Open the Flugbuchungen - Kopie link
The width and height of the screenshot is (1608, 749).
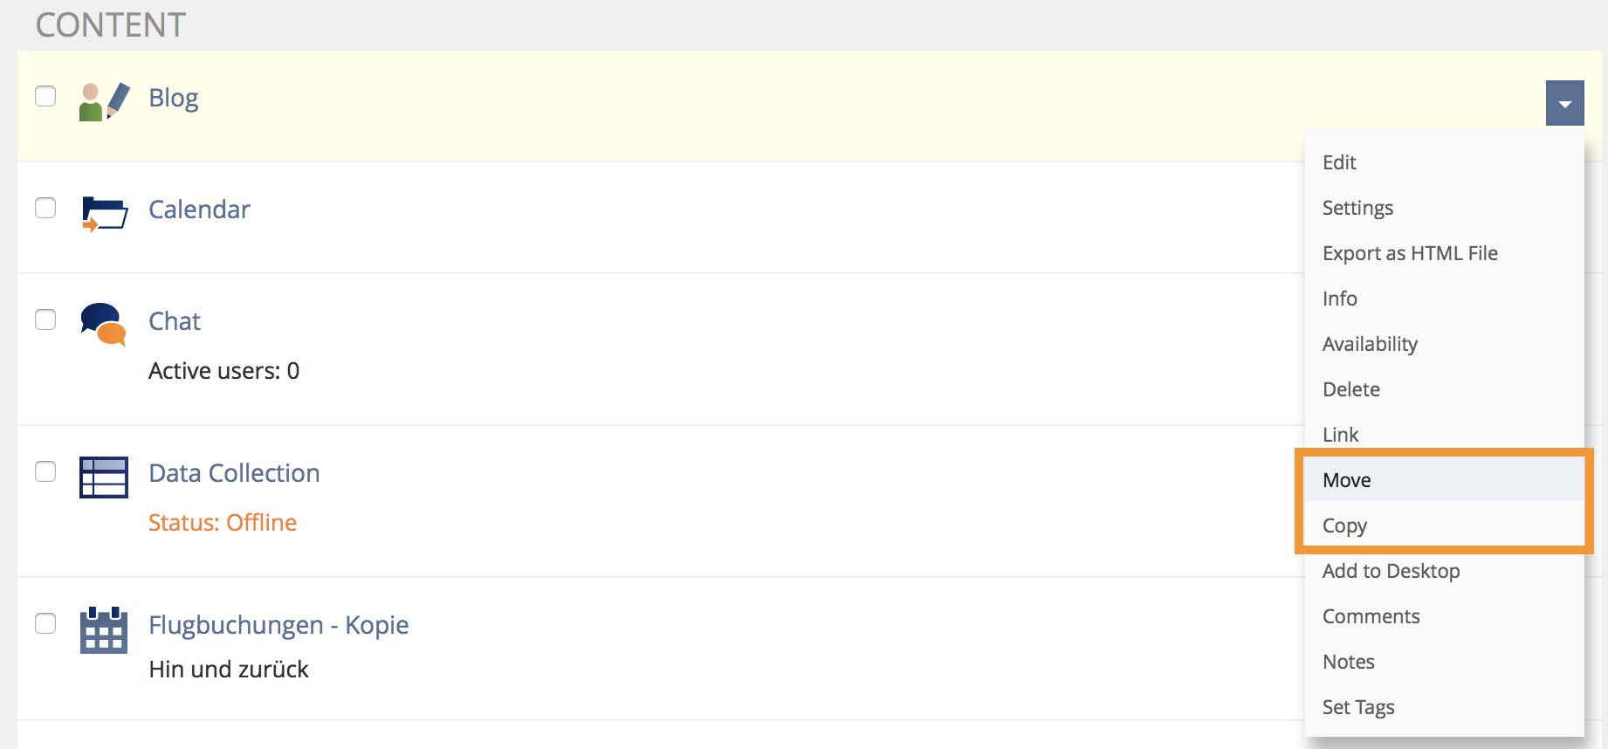click(278, 625)
